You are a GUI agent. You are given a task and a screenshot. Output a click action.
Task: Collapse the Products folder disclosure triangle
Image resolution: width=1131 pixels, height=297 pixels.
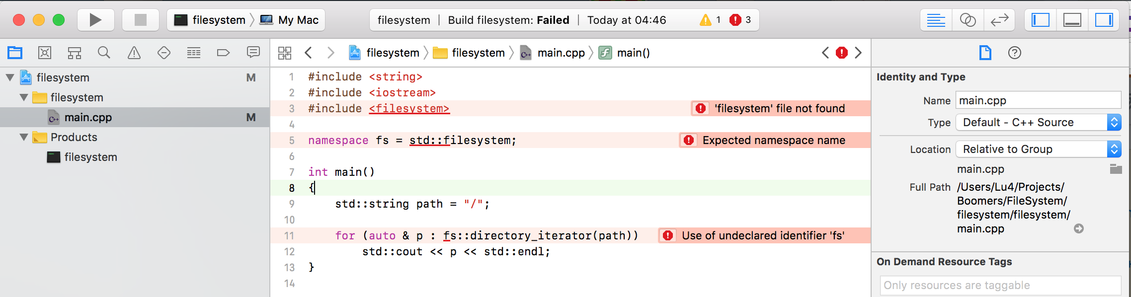pyautogui.click(x=24, y=137)
